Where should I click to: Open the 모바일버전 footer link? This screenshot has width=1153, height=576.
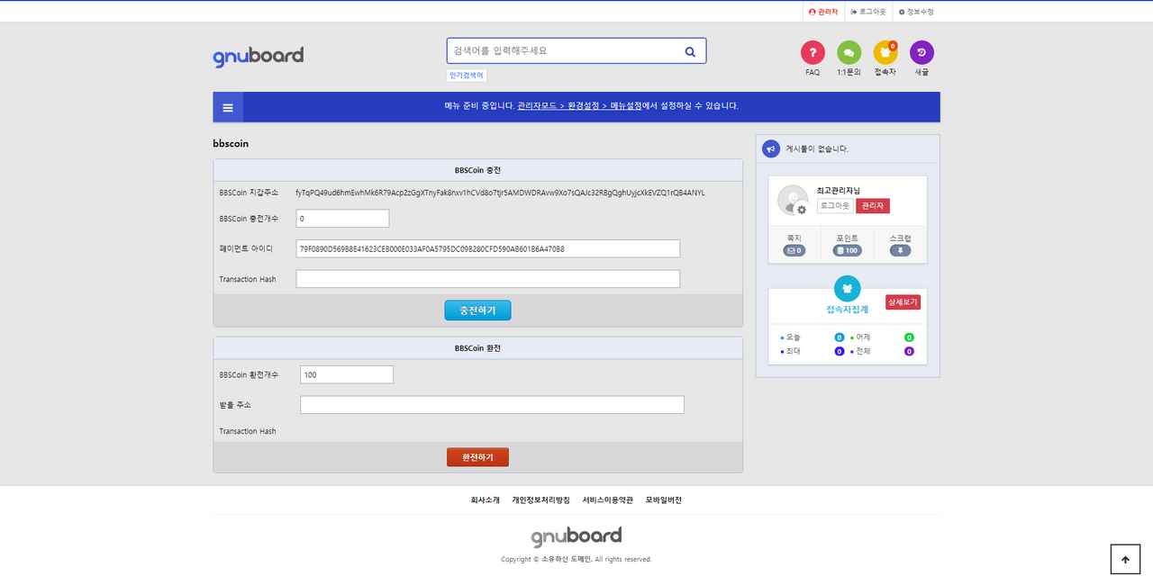(x=664, y=500)
